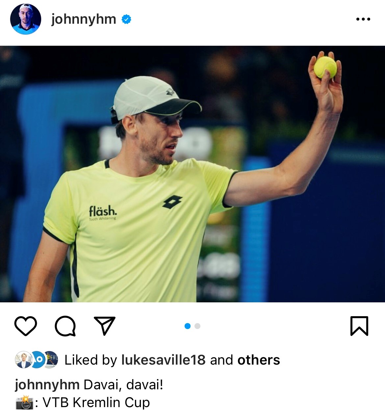Open lukesaville18's profile from the likes line
385x415 pixels.
164,360
